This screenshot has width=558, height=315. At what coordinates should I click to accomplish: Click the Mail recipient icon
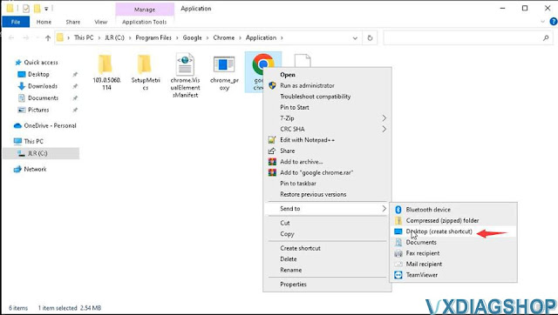[x=398, y=265]
